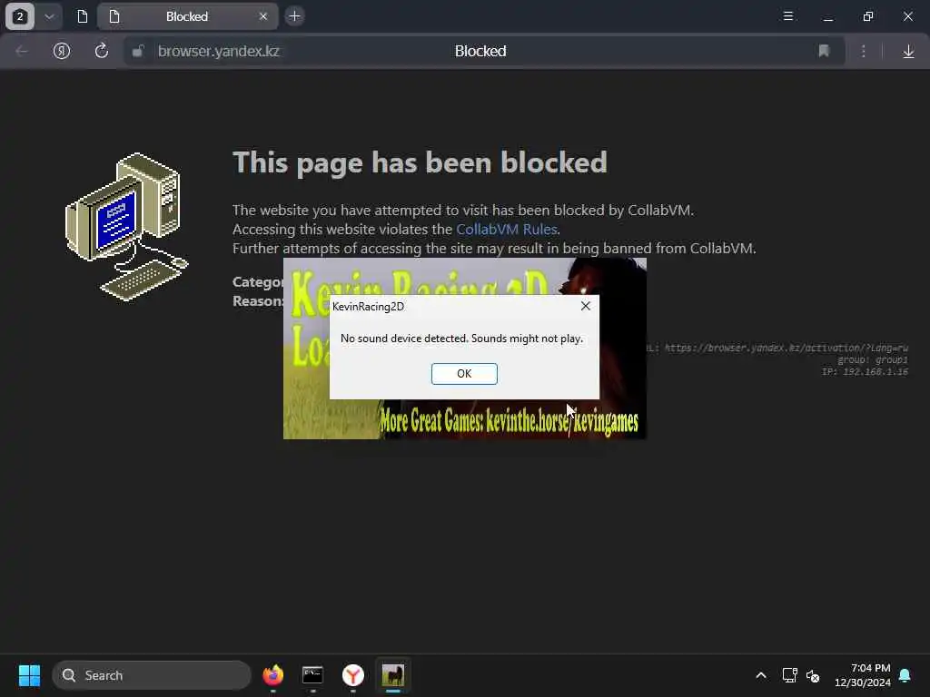Open the Windows Start menu
Screen dimensions: 930x697
[x=29, y=675]
